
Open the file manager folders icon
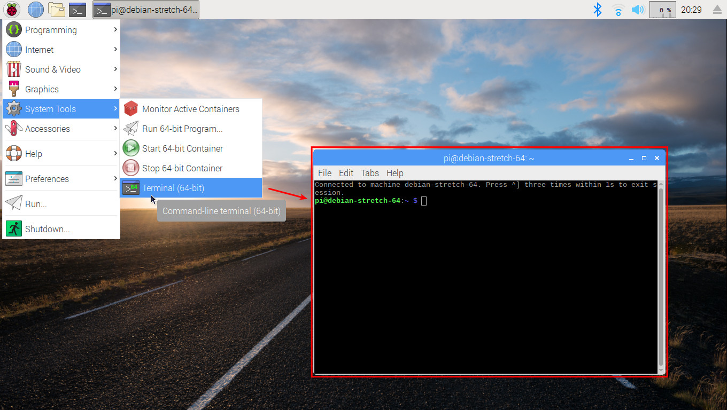coord(57,10)
